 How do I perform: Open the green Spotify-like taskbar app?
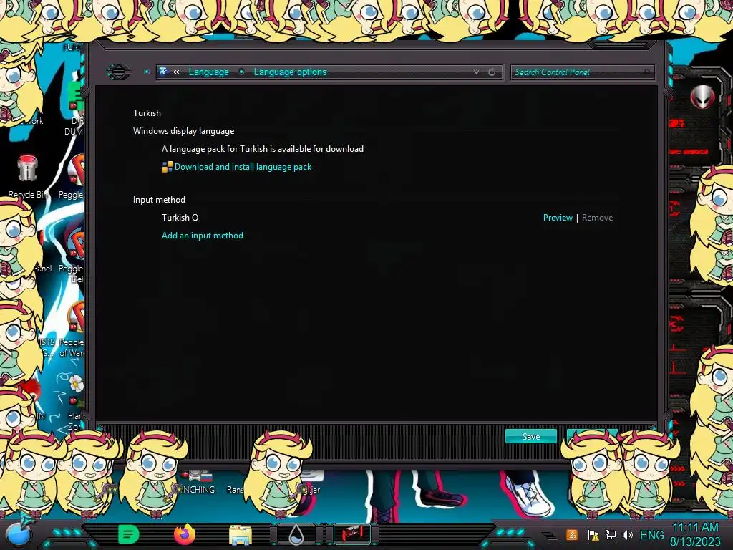[129, 534]
